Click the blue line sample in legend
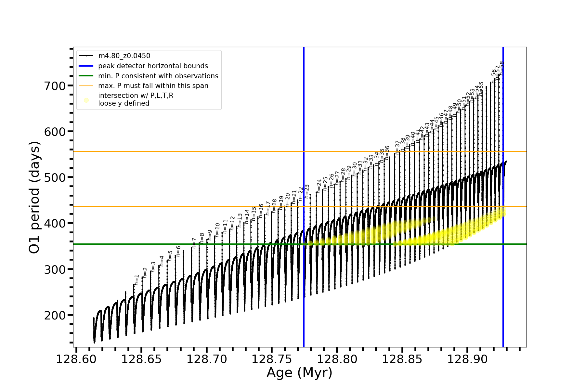585x390 pixels. point(86,66)
